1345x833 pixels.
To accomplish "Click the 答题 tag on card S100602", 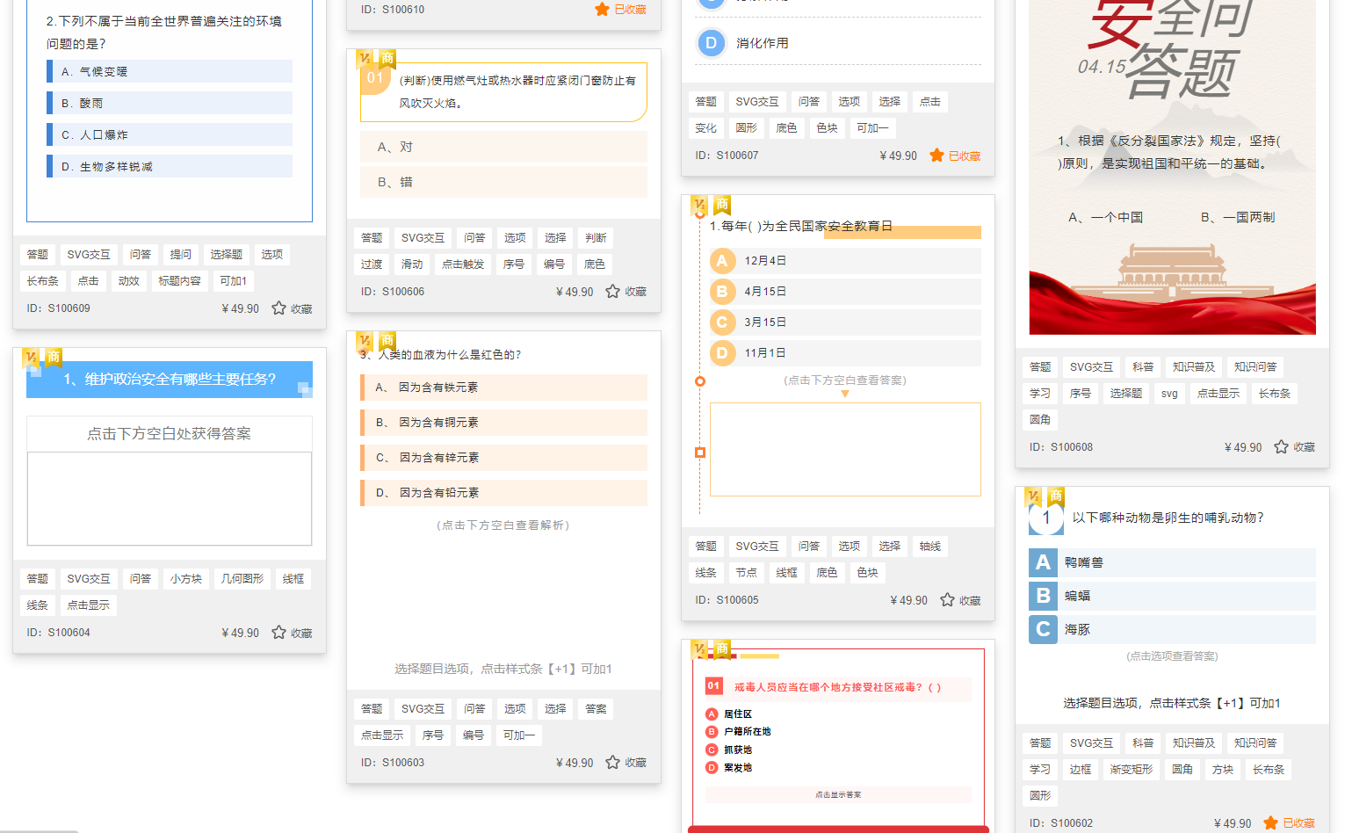I will (1039, 742).
